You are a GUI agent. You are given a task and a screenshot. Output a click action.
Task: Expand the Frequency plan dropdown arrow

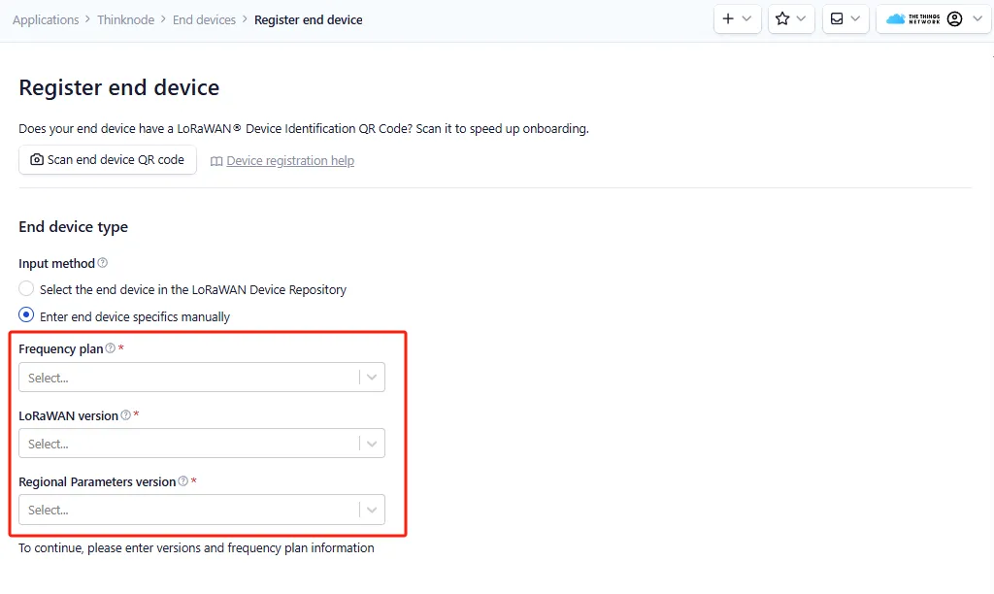[x=372, y=378]
